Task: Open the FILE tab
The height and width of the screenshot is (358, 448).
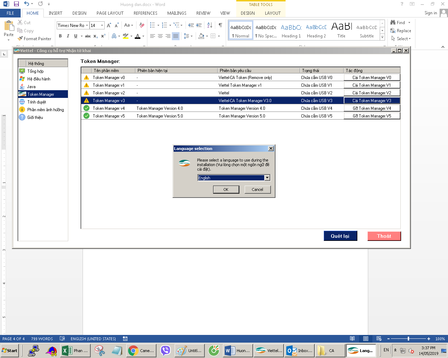Action: pos(10,13)
